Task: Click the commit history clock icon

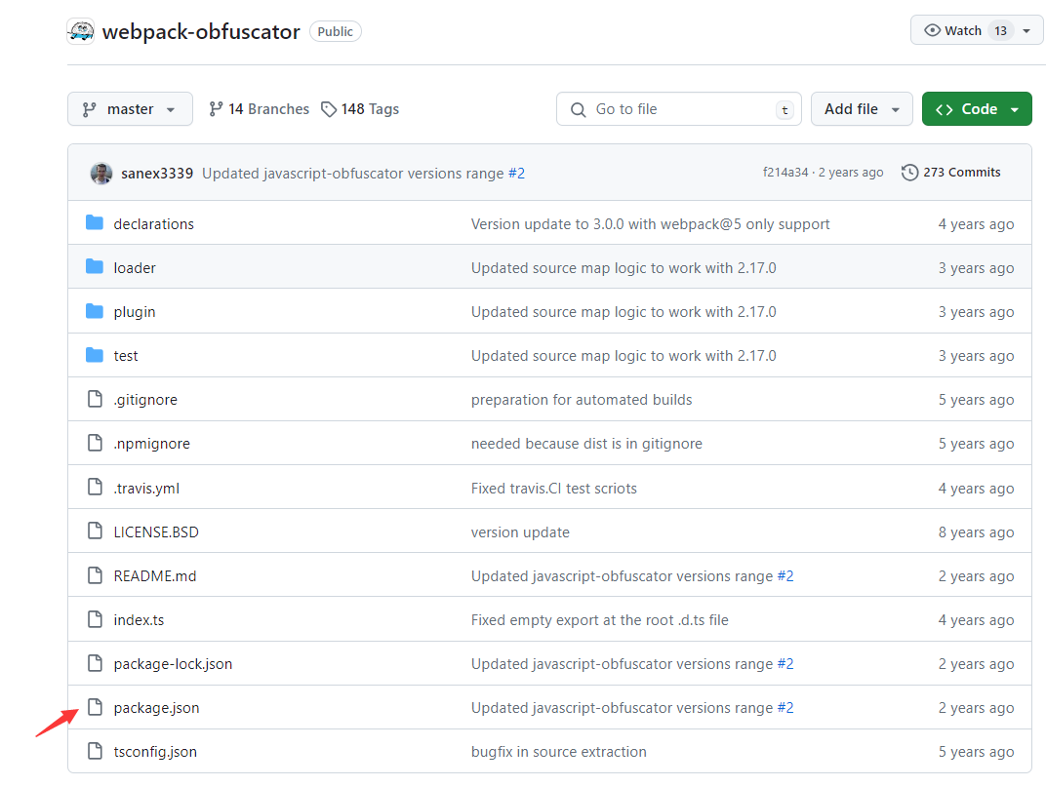Action: click(x=909, y=172)
